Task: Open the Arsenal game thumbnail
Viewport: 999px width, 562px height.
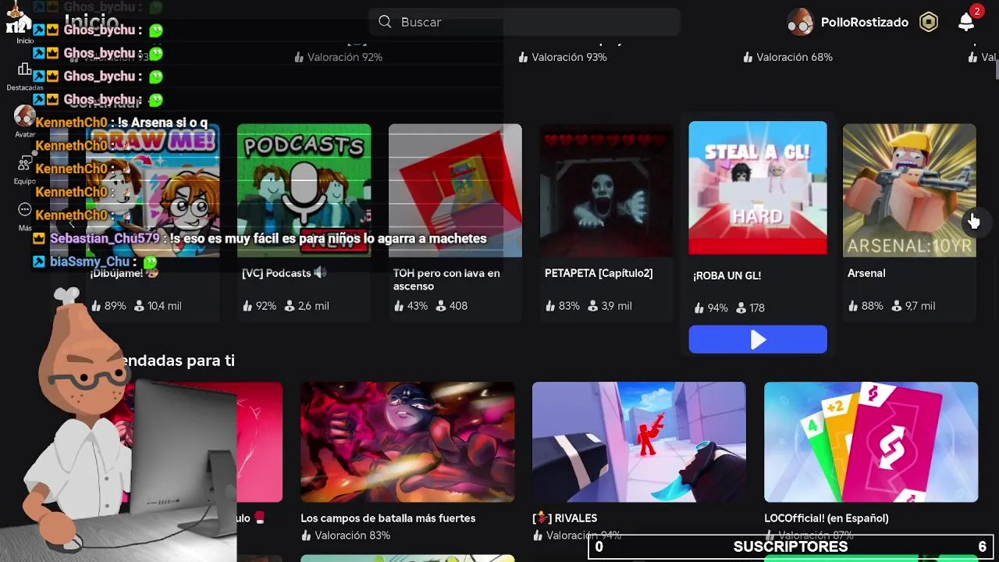Action: 909,190
